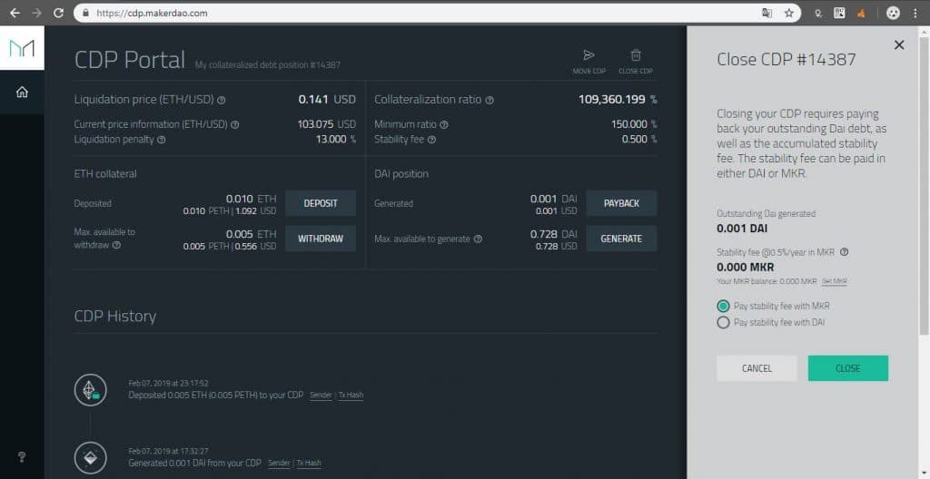Viewport: 930px width, 479px height.
Task: Show info for Minimum ratio
Action: 444,124
